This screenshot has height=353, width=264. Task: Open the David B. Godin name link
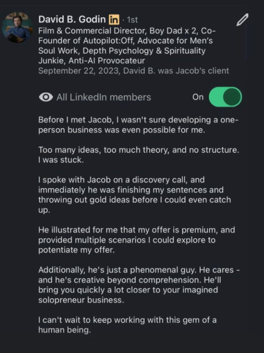coord(72,19)
